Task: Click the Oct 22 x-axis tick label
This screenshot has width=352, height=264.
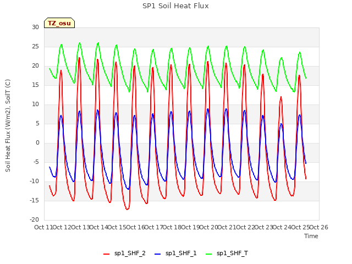Action: (x=245, y=227)
